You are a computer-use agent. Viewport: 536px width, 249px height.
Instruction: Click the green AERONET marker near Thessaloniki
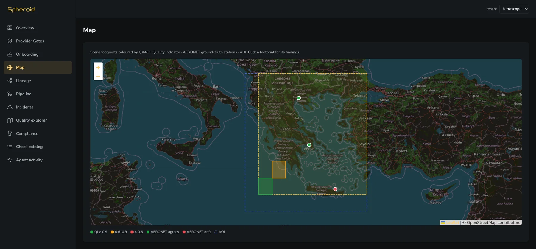(x=299, y=98)
